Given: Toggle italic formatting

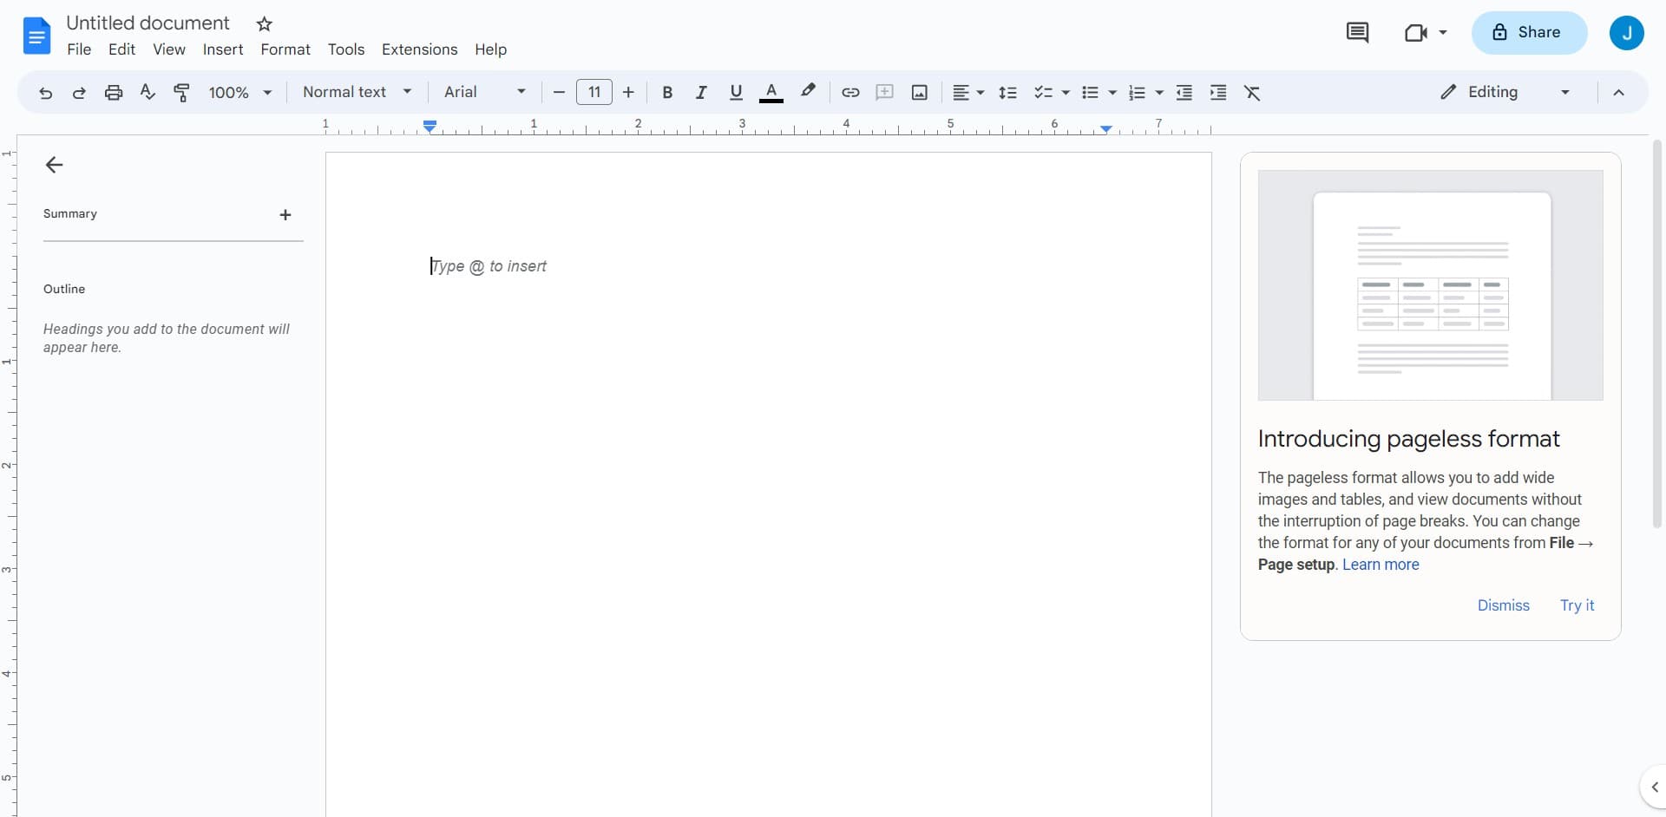Looking at the screenshot, I should point(701,93).
